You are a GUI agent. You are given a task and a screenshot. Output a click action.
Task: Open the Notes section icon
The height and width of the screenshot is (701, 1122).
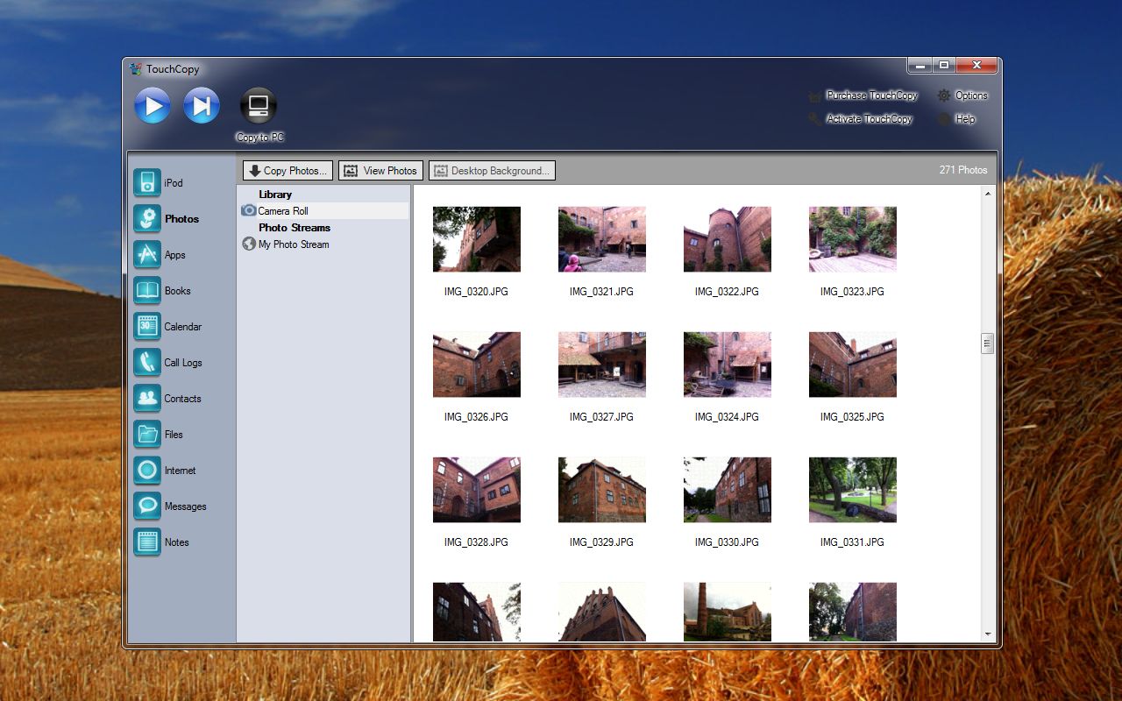click(147, 542)
